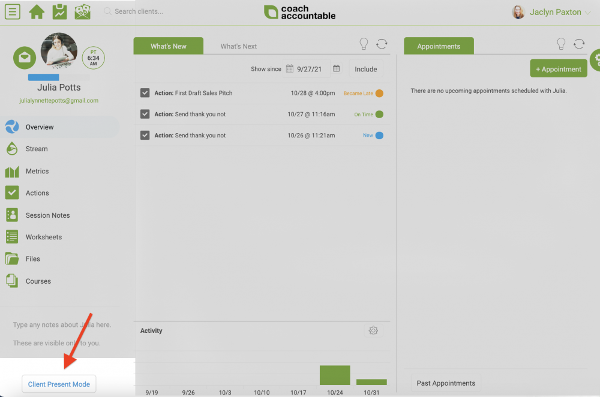Click the Metrics bar chart icon
The height and width of the screenshot is (397, 600).
[12, 172]
